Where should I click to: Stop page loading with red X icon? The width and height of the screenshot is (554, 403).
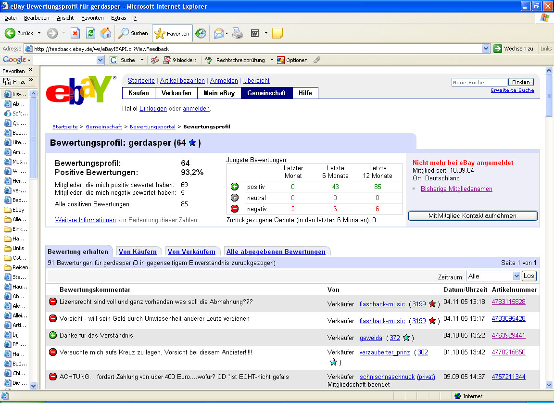[75, 33]
